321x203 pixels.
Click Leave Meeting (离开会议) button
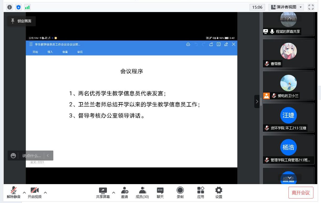(x=301, y=193)
